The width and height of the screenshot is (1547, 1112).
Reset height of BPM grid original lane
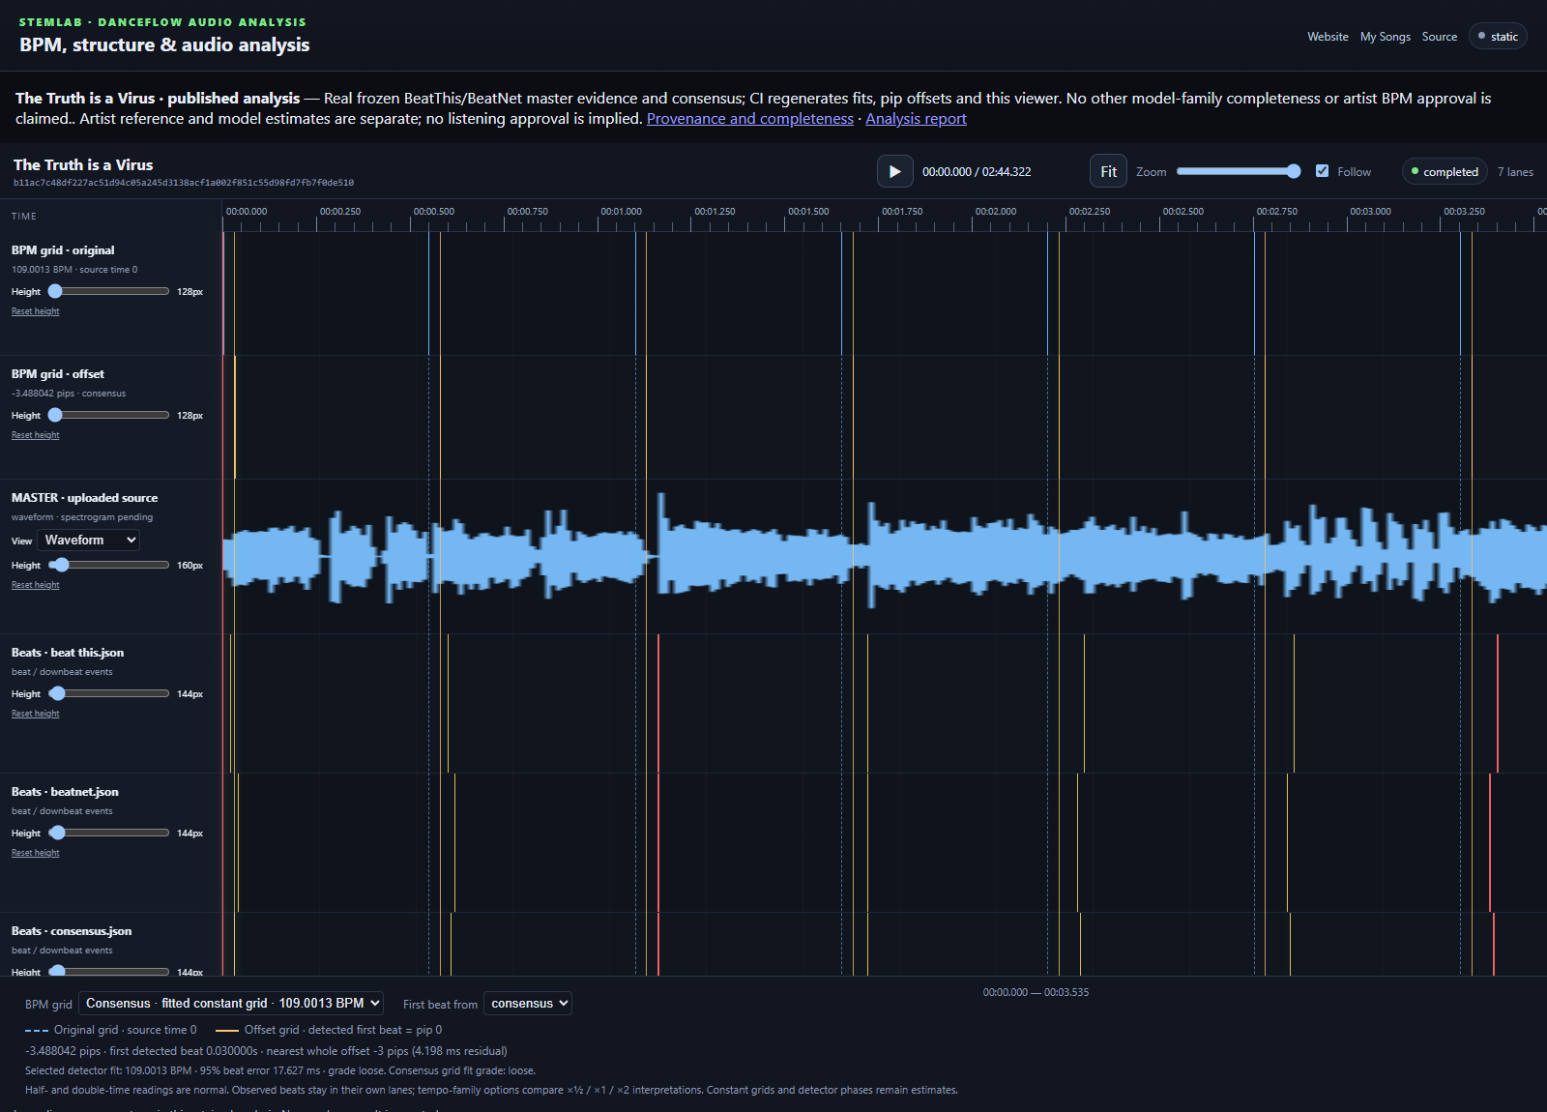(x=36, y=311)
